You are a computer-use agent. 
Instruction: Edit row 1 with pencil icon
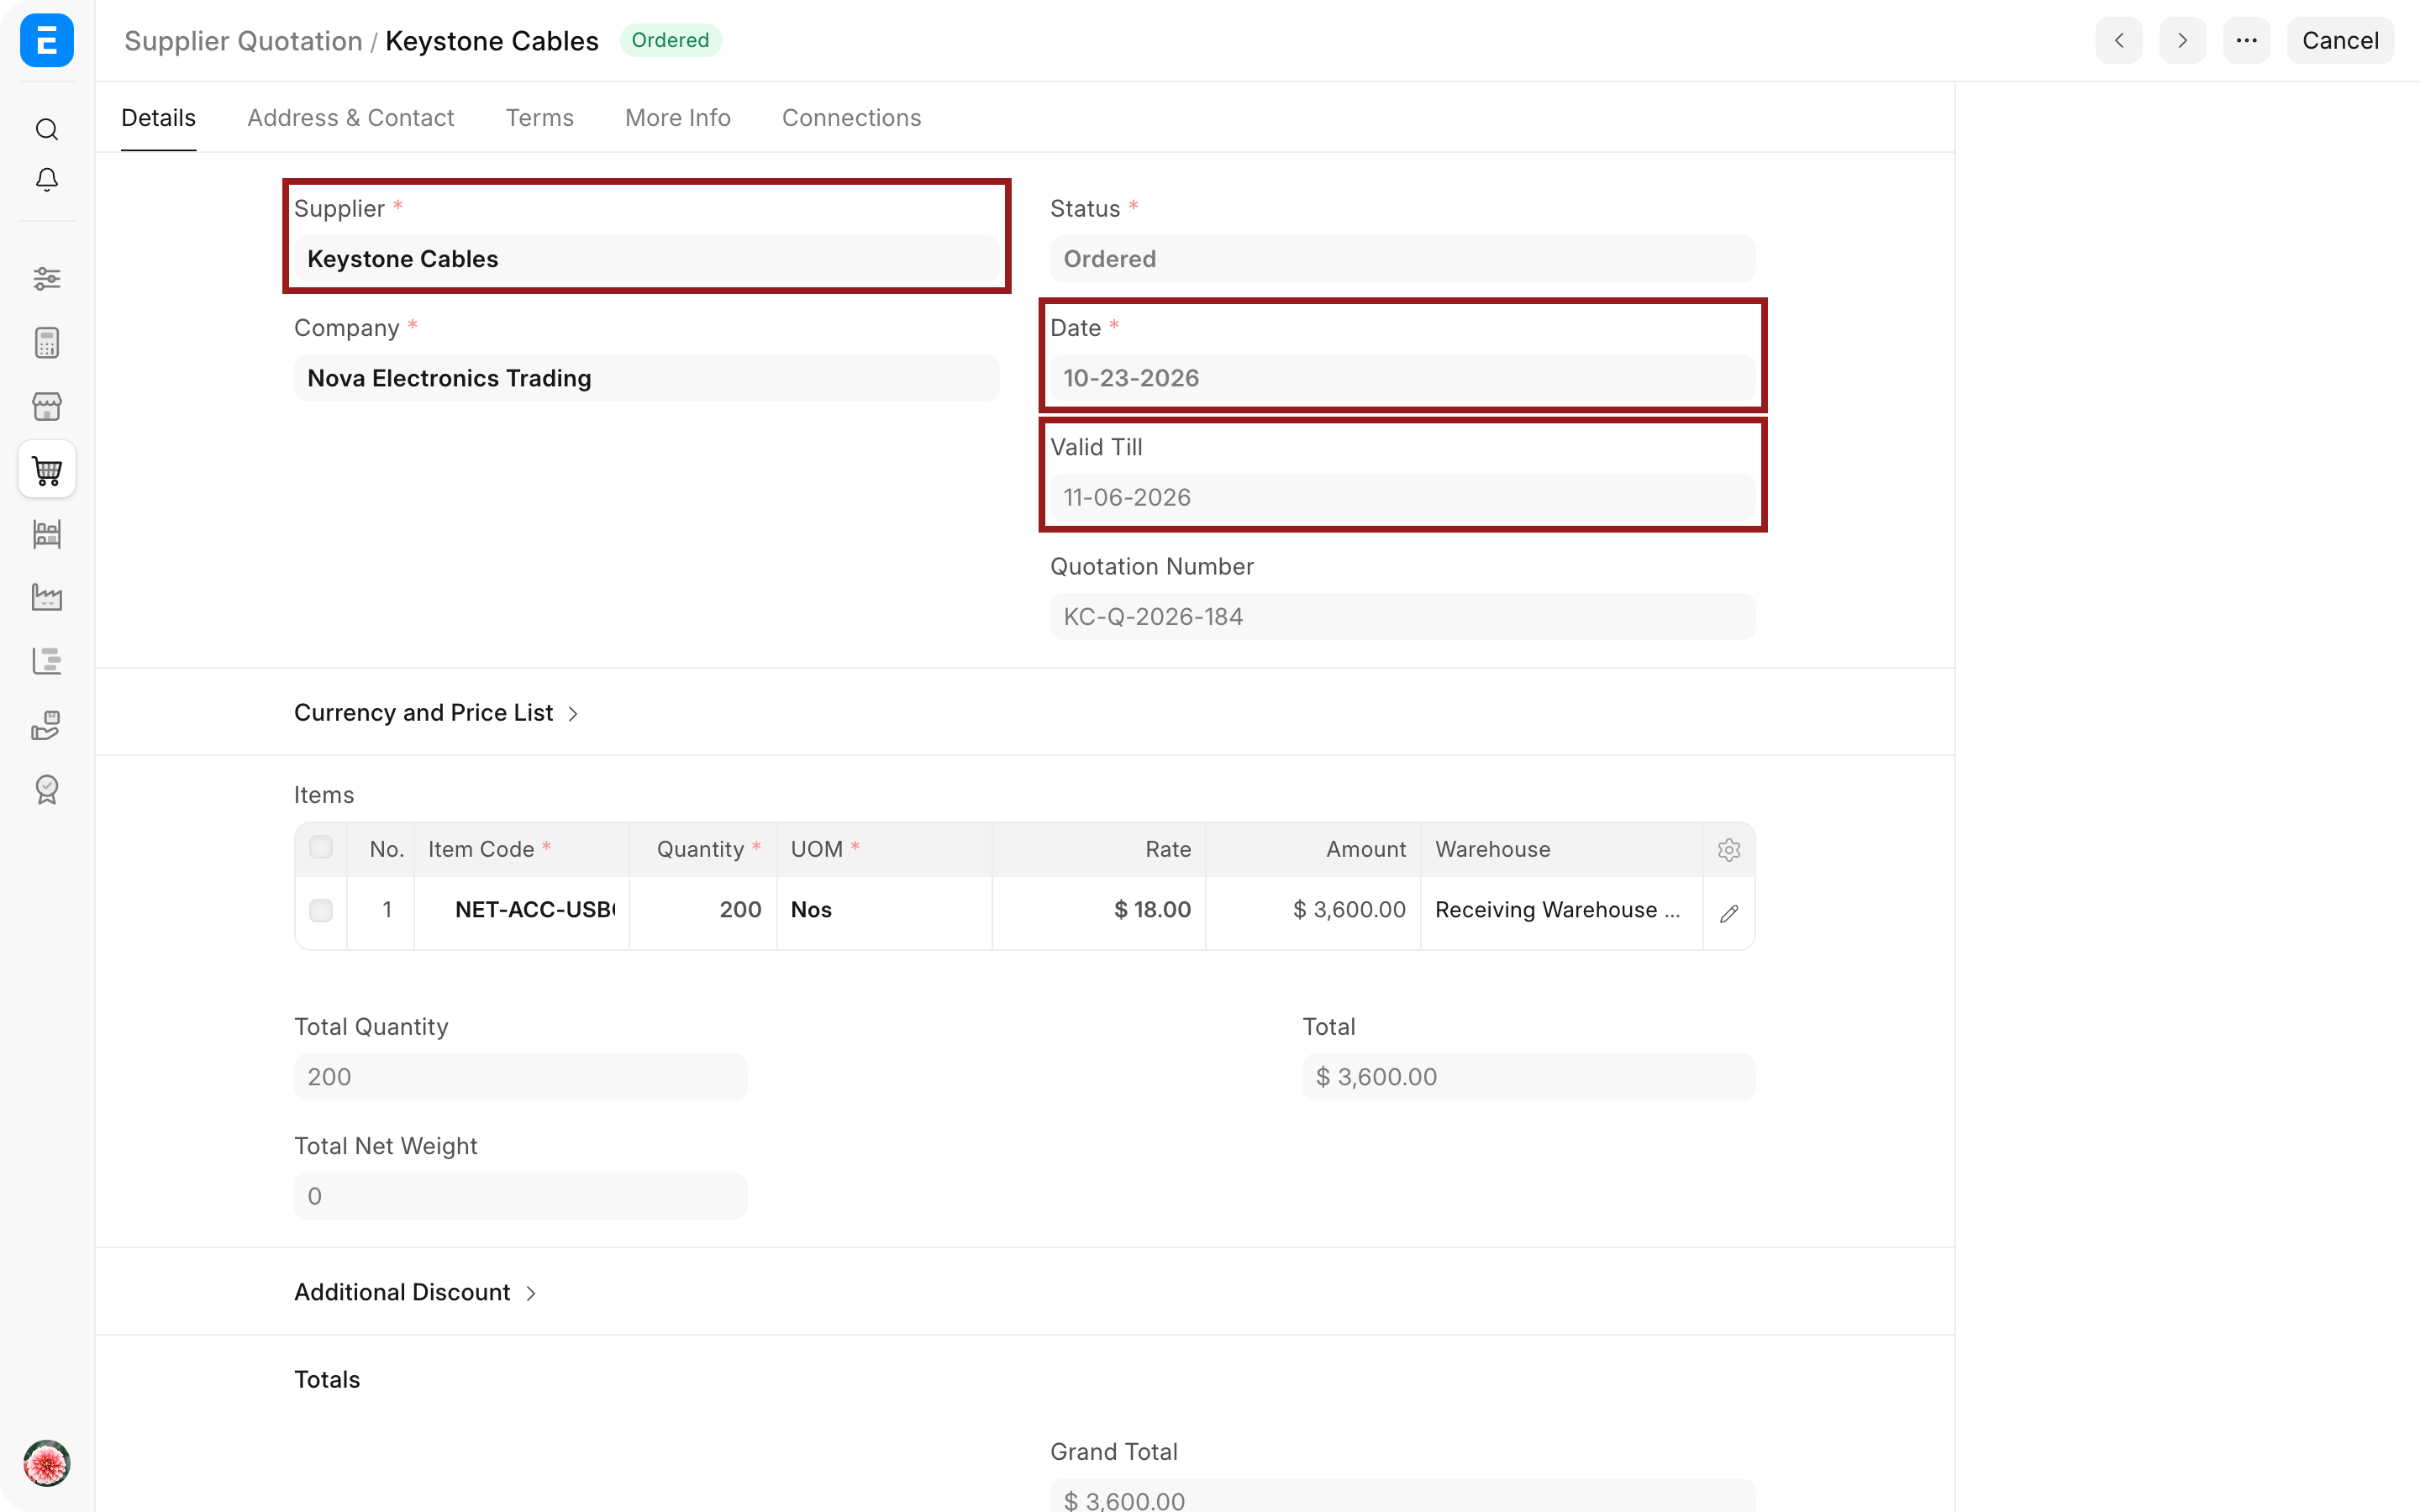coord(1729,913)
